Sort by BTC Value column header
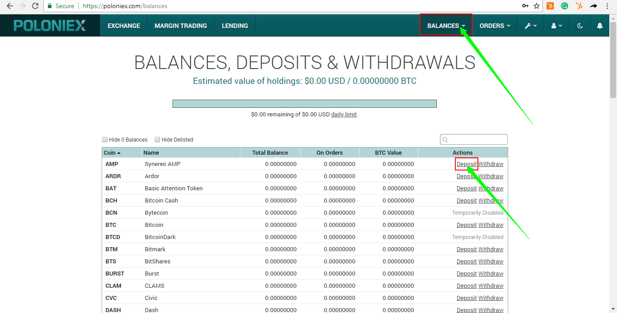The image size is (617, 313). [388, 152]
